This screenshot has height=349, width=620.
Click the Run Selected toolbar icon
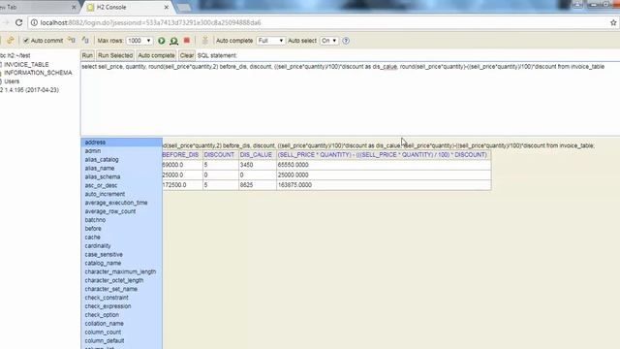click(x=174, y=41)
